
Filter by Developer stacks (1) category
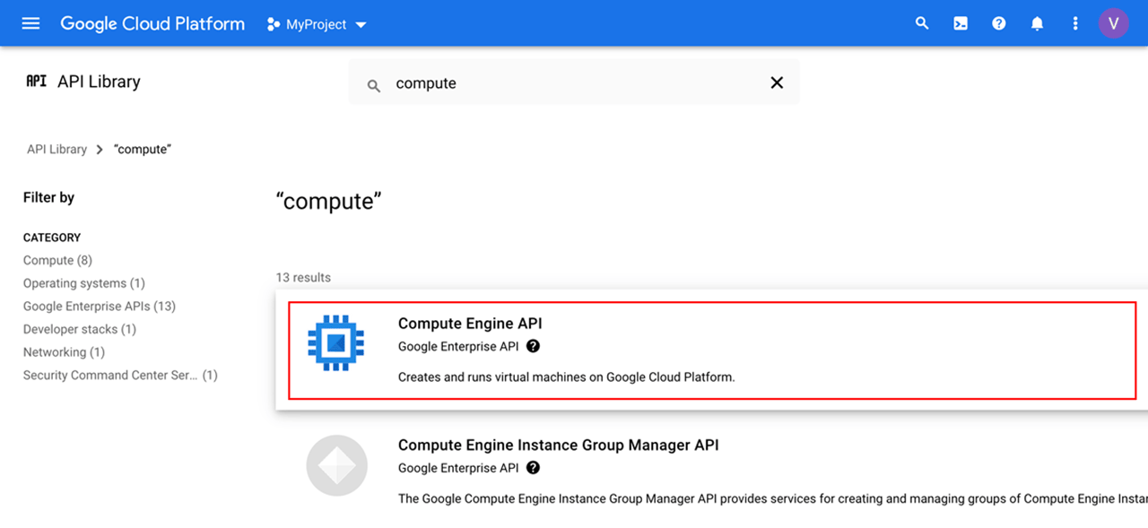[x=80, y=329]
